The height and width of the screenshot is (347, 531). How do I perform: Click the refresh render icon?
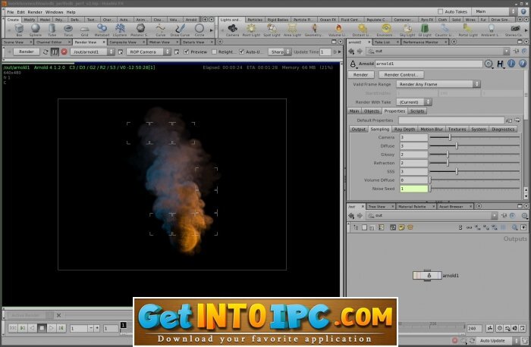tap(46, 52)
